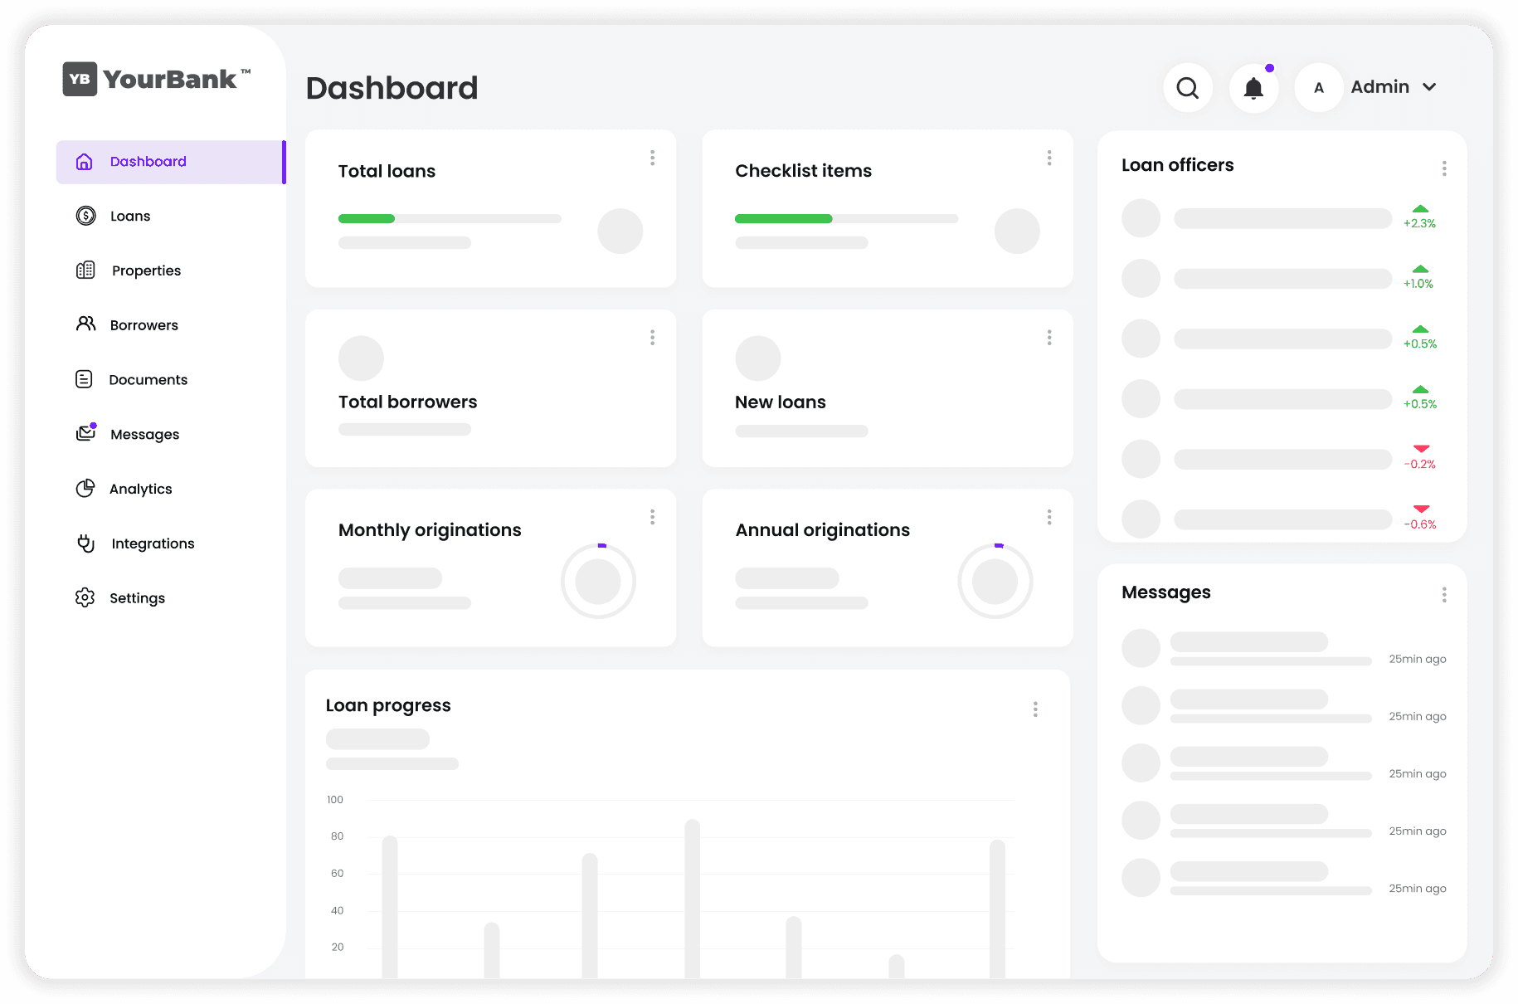The height and width of the screenshot is (1004, 1518).
Task: Click the Total borrowers card title
Action: coord(407,402)
